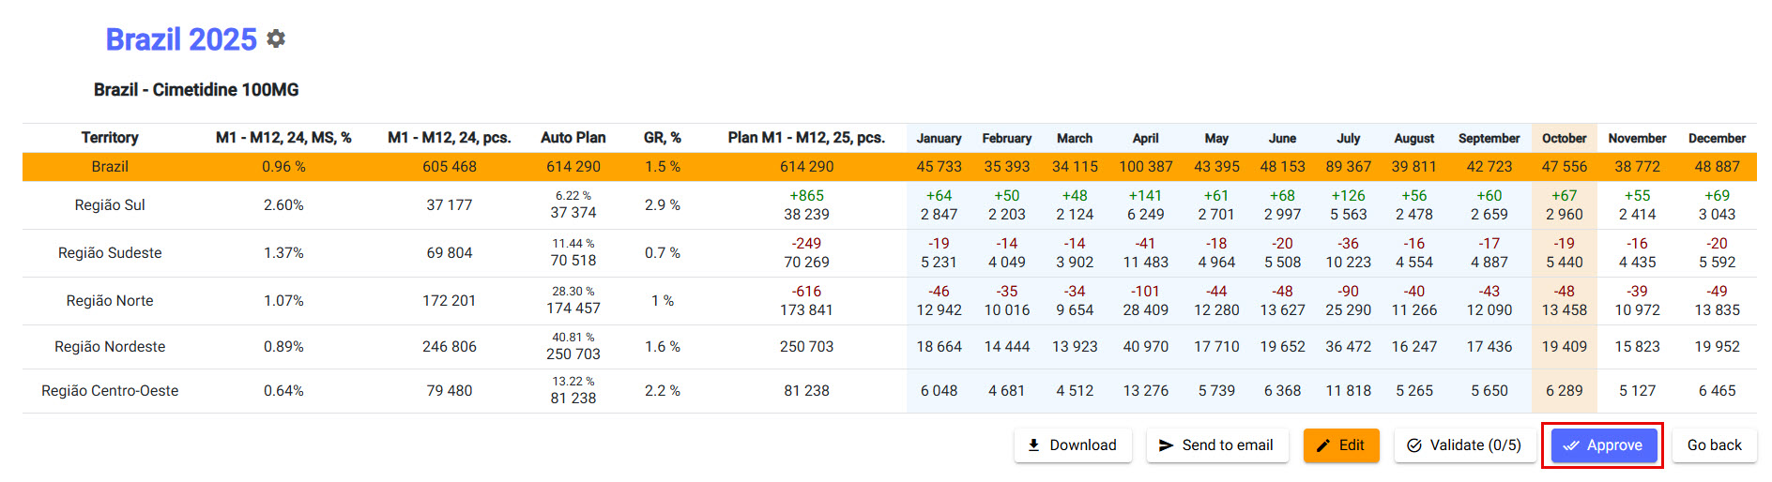Image resolution: width=1772 pixels, height=482 pixels.
Task: Send the plan to email
Action: tap(1215, 445)
